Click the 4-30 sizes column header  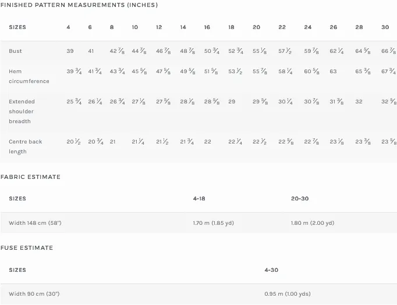tap(271, 270)
